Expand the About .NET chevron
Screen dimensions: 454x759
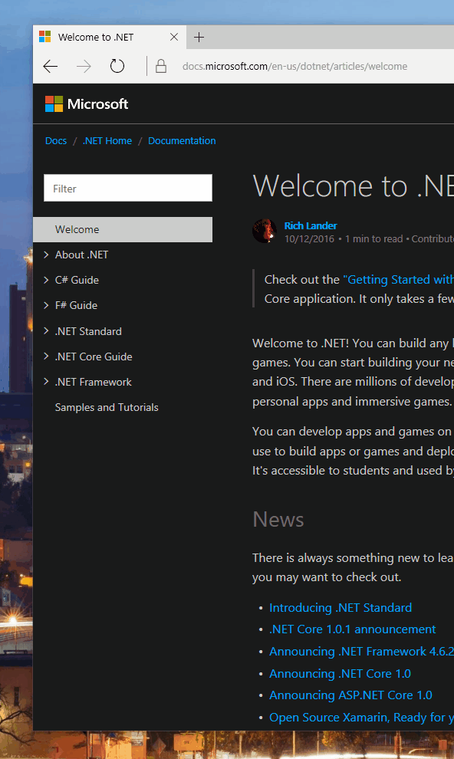pos(47,255)
